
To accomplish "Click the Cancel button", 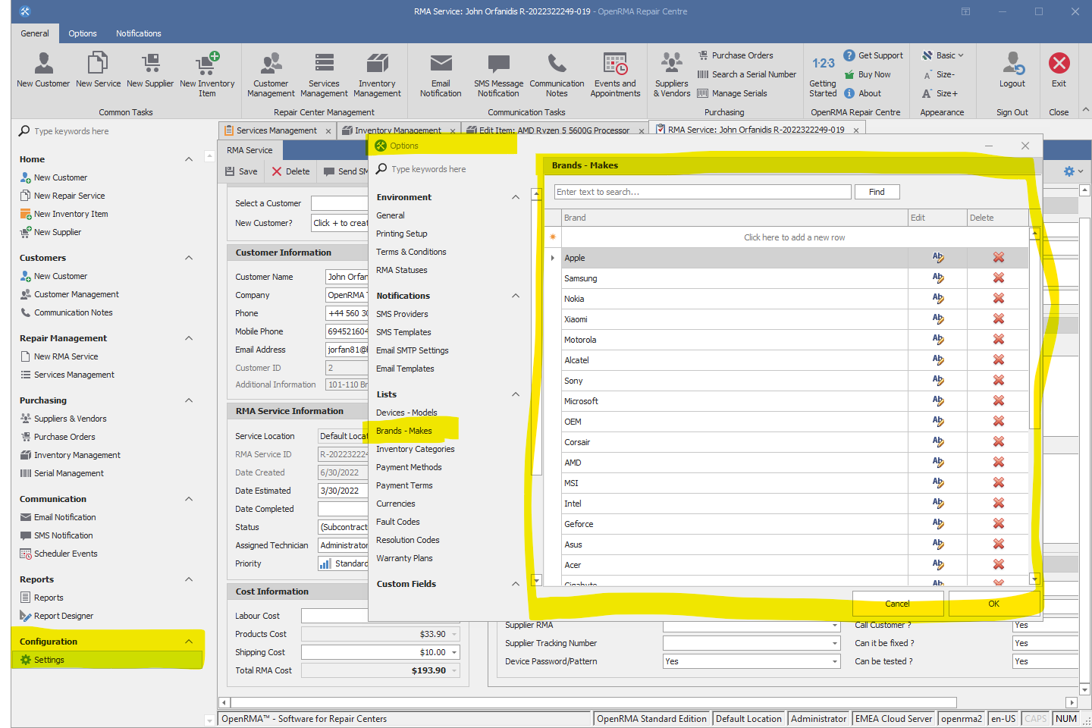I will coord(897,604).
